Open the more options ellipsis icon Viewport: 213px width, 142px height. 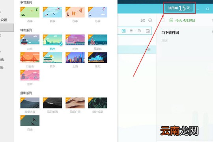click(x=150, y=20)
